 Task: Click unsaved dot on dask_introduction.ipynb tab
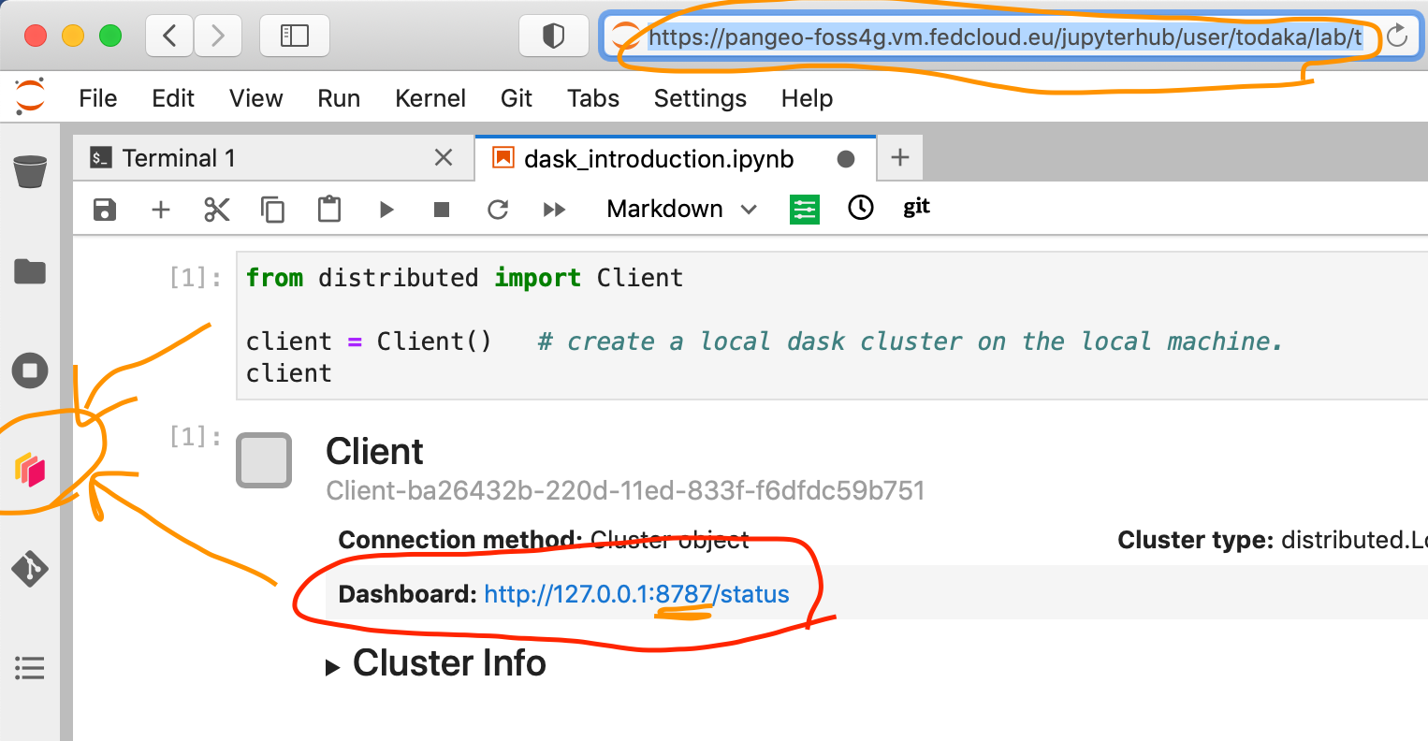click(x=846, y=159)
